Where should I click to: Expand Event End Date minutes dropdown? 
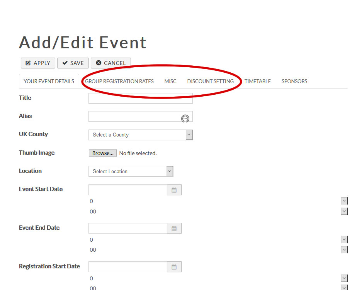pyautogui.click(x=344, y=250)
